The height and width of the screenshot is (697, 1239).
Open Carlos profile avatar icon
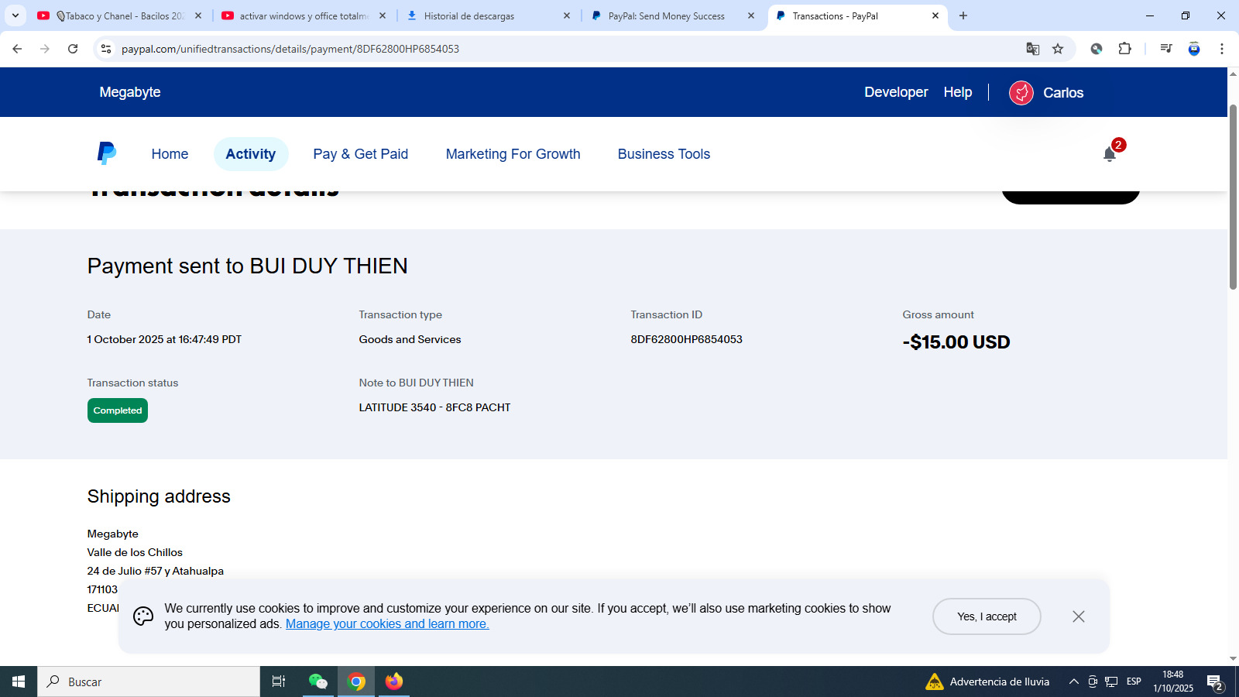coord(1021,93)
